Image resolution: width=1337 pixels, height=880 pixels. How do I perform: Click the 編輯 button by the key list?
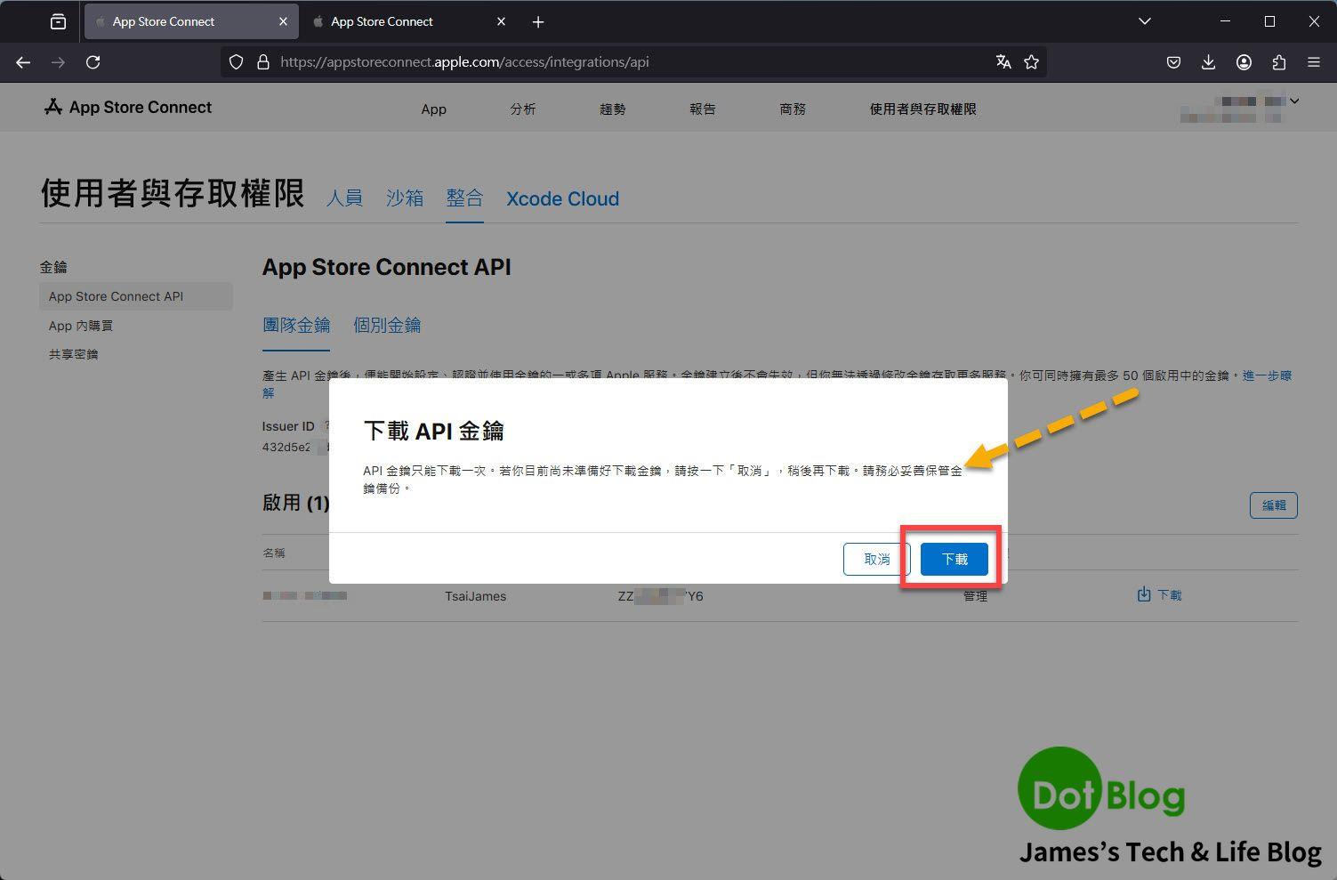1273,505
